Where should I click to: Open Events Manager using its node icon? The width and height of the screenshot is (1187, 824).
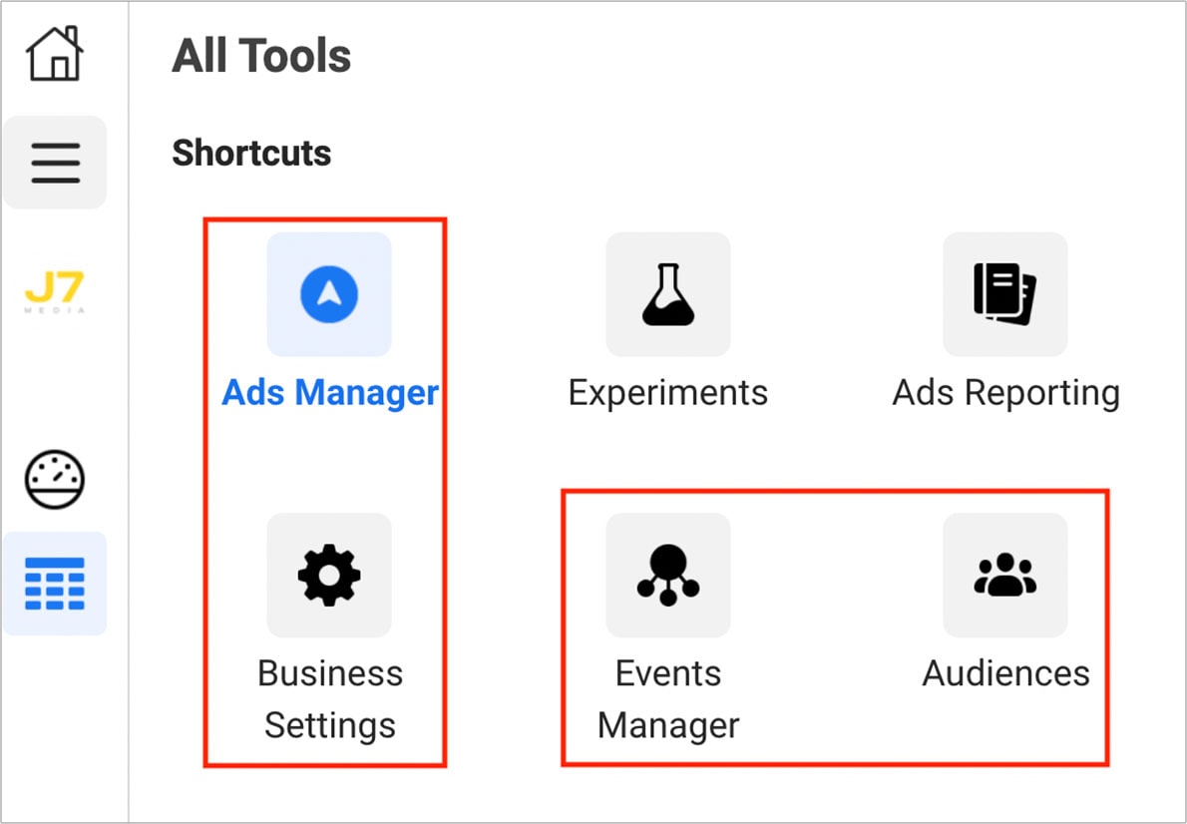pyautogui.click(x=667, y=575)
